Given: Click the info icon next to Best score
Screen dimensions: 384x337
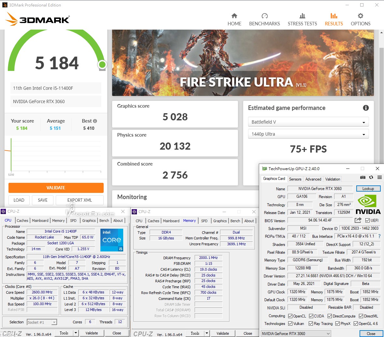Looking at the screenshot, I should pos(95,121).
